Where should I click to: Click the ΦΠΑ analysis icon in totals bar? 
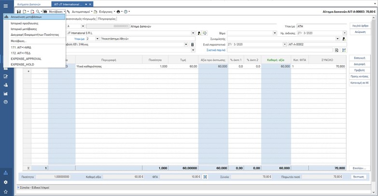[205, 177]
